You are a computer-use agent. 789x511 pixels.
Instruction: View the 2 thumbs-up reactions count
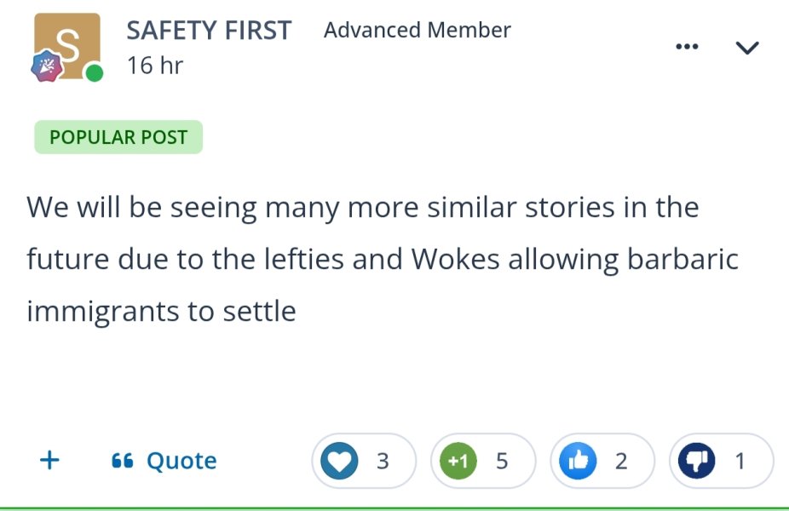point(621,461)
